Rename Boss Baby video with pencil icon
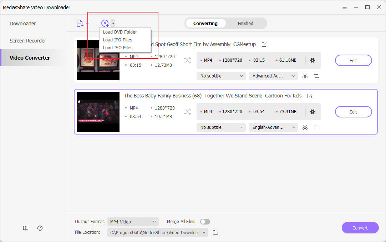This screenshot has width=386, height=242. pyautogui.click(x=310, y=96)
